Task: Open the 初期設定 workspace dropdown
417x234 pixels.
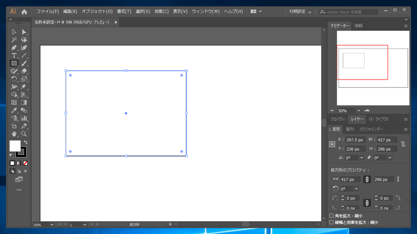Action: [x=300, y=12]
